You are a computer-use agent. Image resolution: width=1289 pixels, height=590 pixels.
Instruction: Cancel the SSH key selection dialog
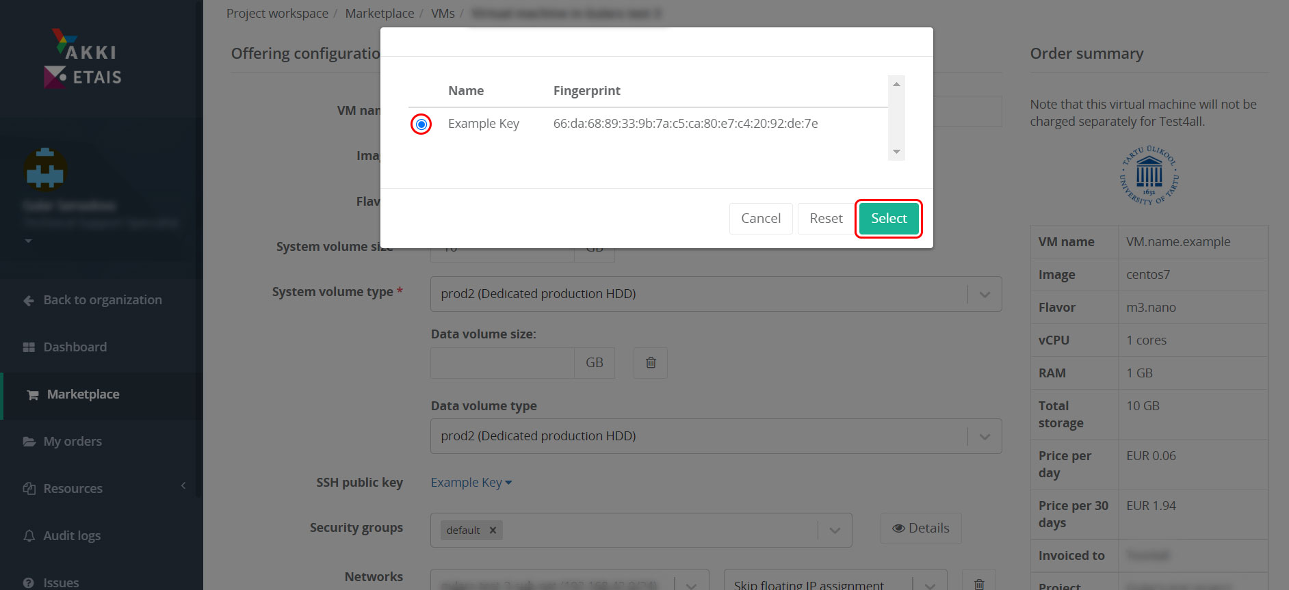click(x=761, y=218)
